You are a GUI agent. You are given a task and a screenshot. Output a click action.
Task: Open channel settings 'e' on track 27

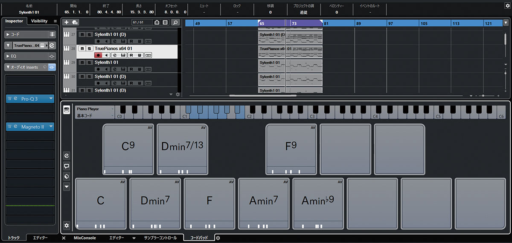pyautogui.click(x=115, y=41)
